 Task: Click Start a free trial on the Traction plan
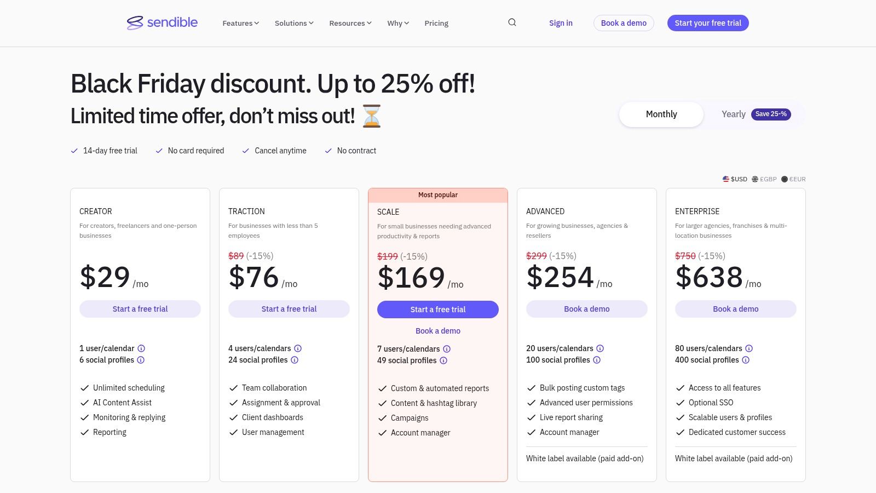tap(289, 309)
